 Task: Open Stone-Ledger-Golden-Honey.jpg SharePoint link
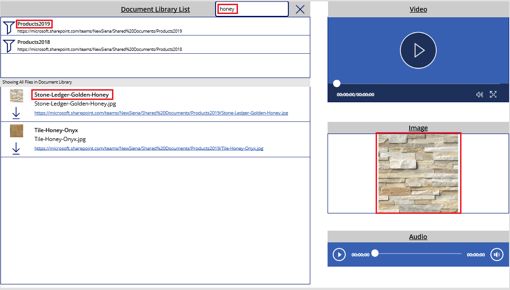click(161, 113)
